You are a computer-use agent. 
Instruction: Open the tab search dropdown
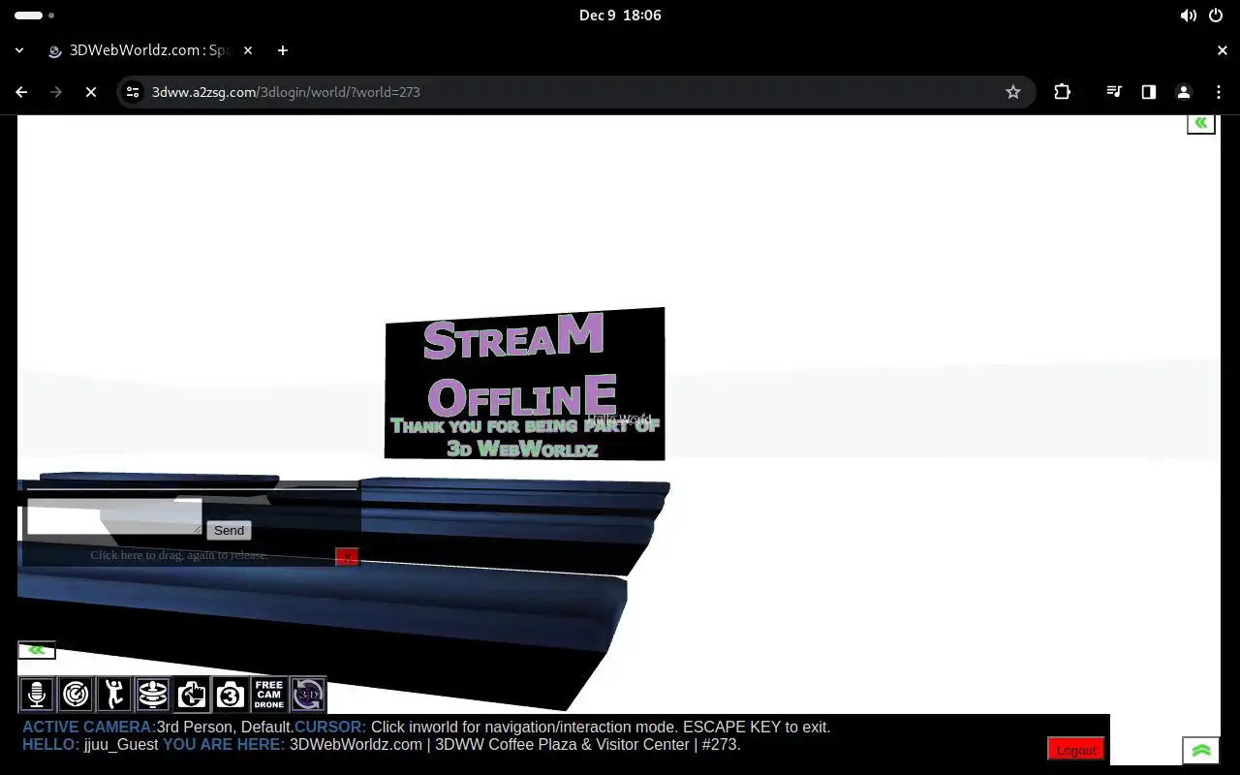[x=19, y=50]
